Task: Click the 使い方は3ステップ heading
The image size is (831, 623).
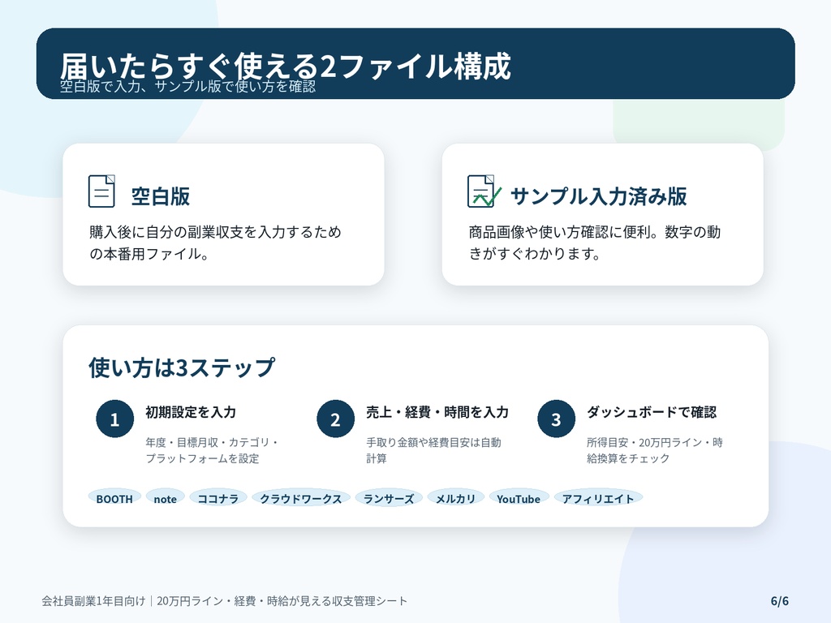Action: 182,367
